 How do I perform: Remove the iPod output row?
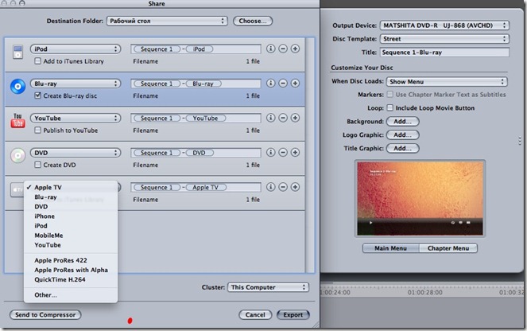click(283, 49)
